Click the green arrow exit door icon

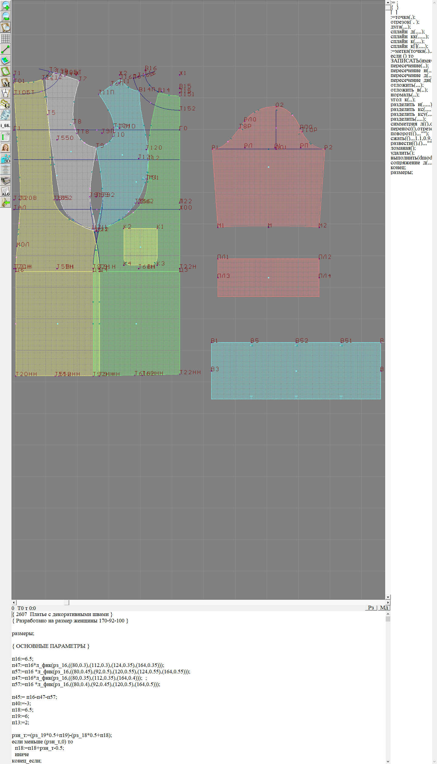[5, 202]
